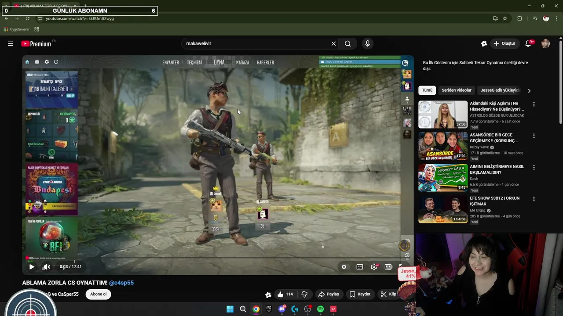Open the YouTube hamburger guide menu
563x316 pixels.
pos(11,43)
